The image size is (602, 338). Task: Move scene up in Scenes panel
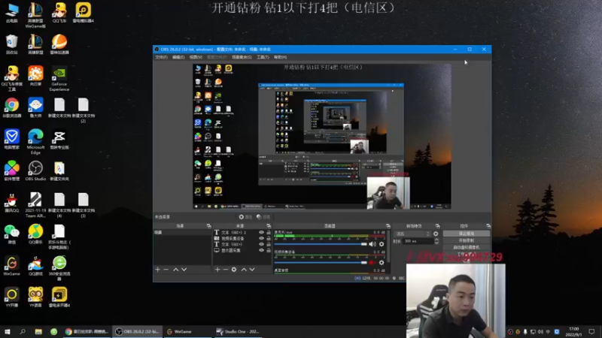176,270
